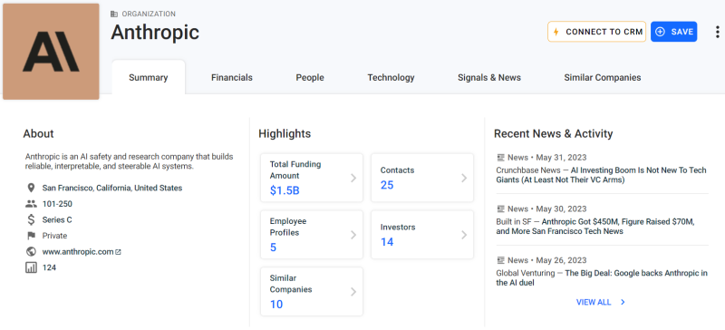Click the news icon for May 31, 2023
725x330 pixels.
coord(500,158)
